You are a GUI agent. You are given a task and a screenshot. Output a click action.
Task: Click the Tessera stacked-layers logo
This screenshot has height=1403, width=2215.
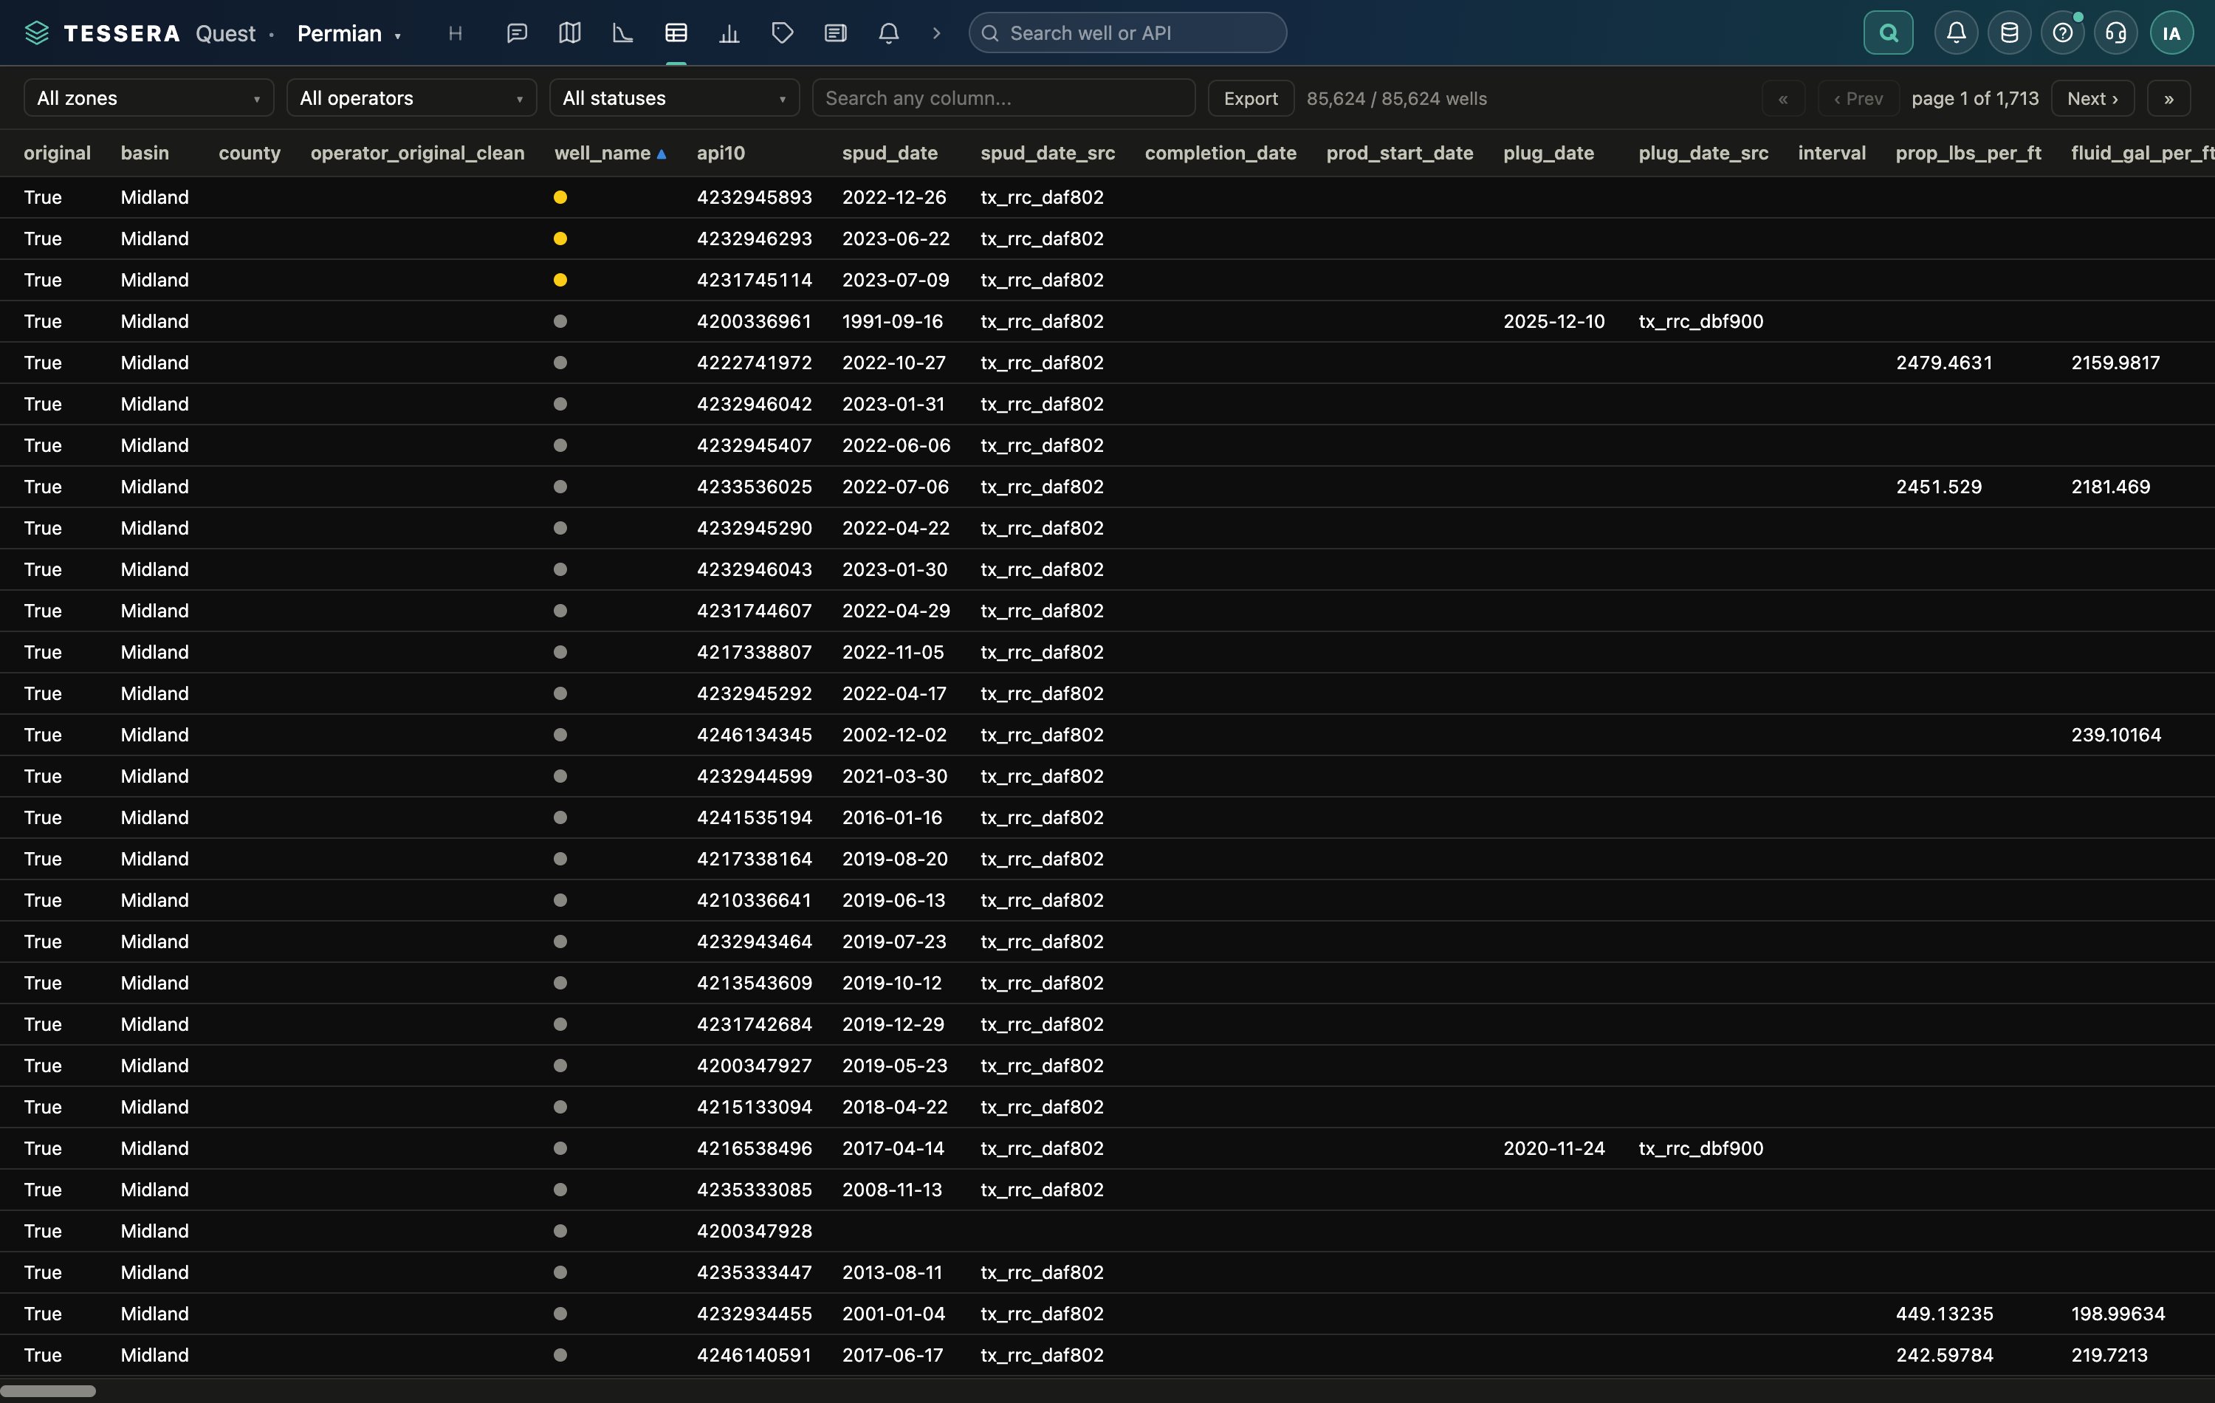click(37, 33)
